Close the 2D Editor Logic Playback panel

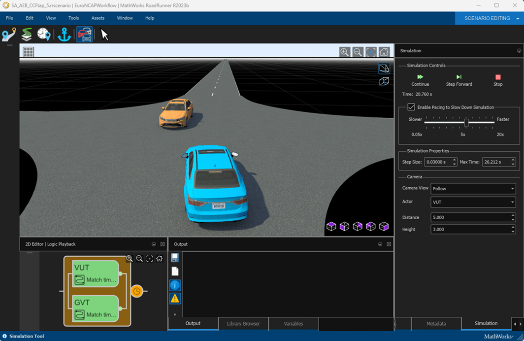coord(163,244)
